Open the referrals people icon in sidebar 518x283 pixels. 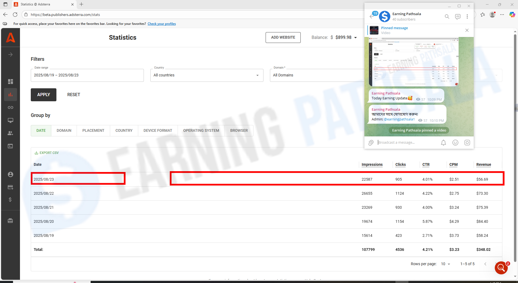(x=11, y=133)
